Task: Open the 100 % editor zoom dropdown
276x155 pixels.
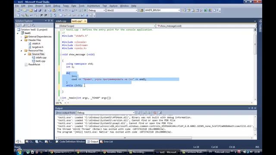Action: [65, 103]
